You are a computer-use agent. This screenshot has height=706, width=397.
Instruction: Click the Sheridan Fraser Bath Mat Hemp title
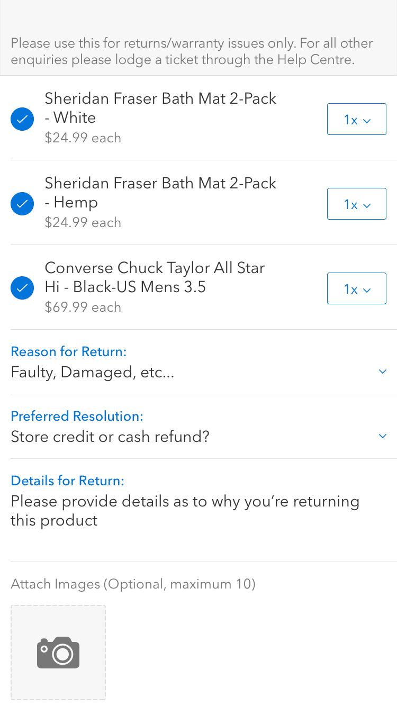(160, 193)
